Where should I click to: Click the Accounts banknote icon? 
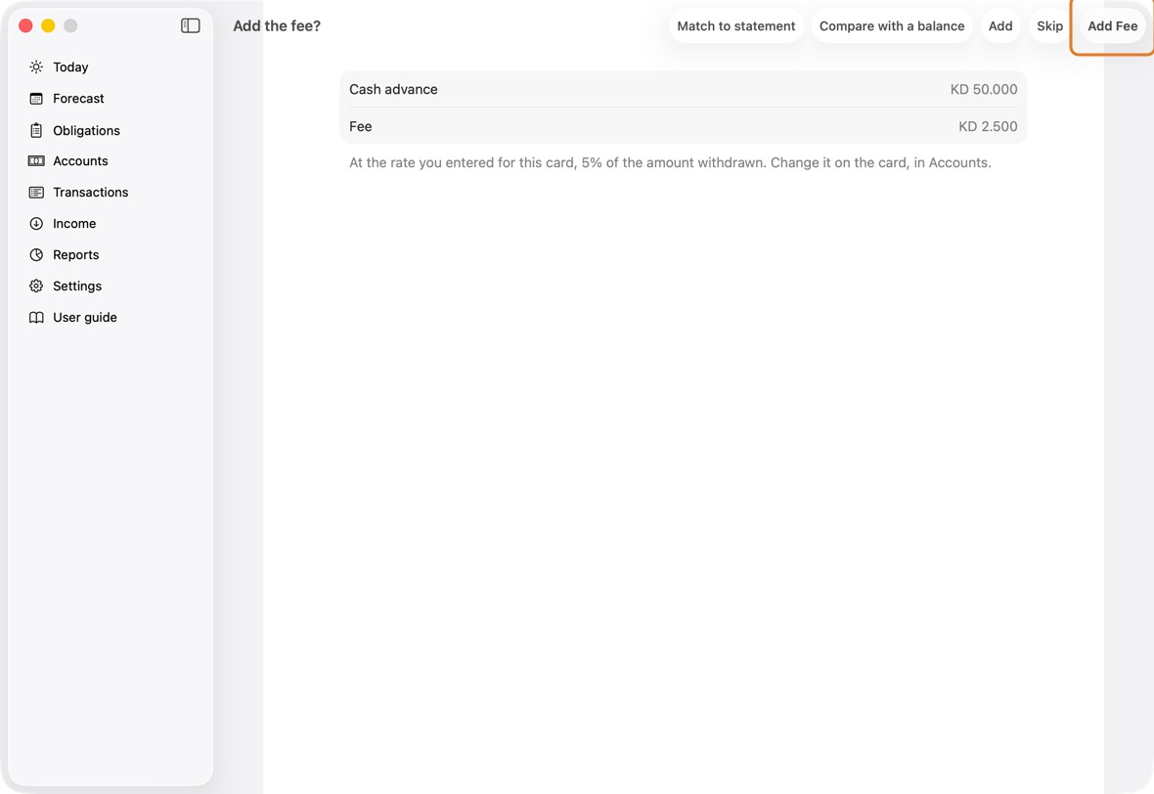tap(36, 161)
